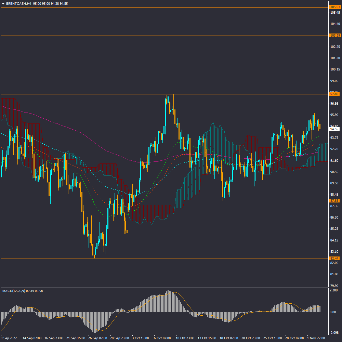The height and width of the screenshot is (342, 342).
Task: Click the orange 82.44 price tag
Action: click(334, 259)
